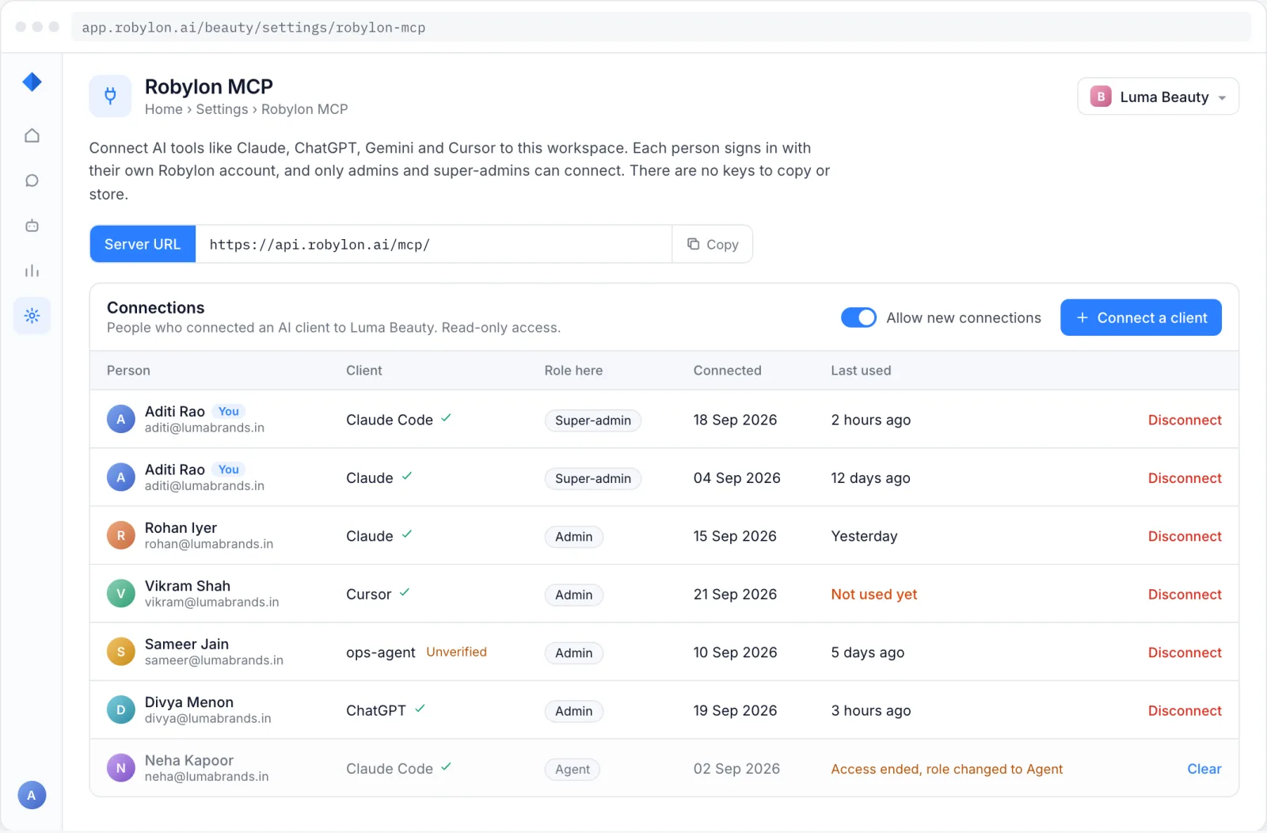Click Sameer Jain's yellow avatar
The image size is (1267, 833).
pos(121,652)
